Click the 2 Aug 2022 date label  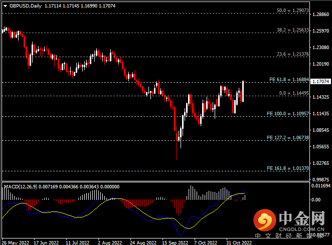tap(110, 242)
